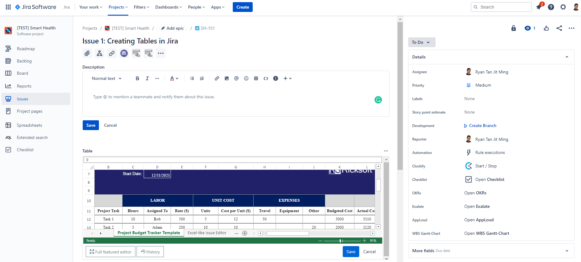Click the spreadsheet formula bar

[233, 160]
